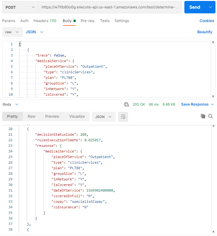Switch to the Tests tab

105,21
